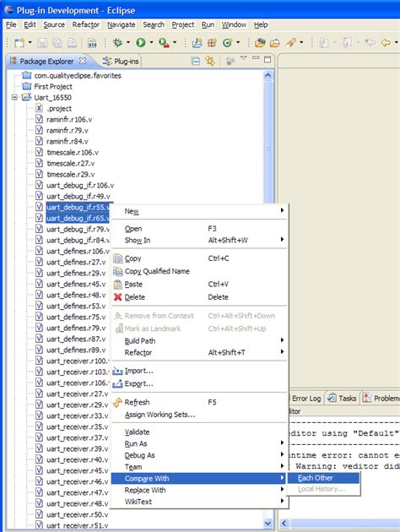Open the Refactor menu in menu bar
The image size is (400, 532).
(x=86, y=24)
